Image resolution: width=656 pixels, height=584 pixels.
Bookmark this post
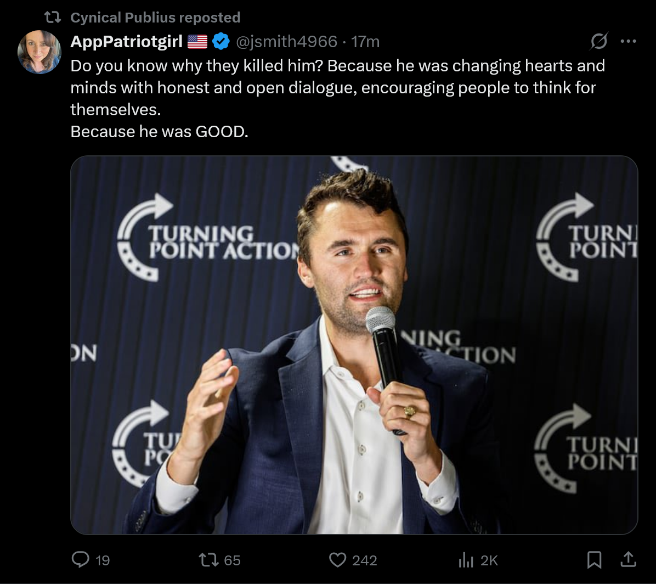[594, 560]
